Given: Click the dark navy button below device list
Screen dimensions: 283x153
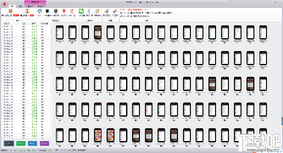Looking at the screenshot, I should click(x=9, y=144).
